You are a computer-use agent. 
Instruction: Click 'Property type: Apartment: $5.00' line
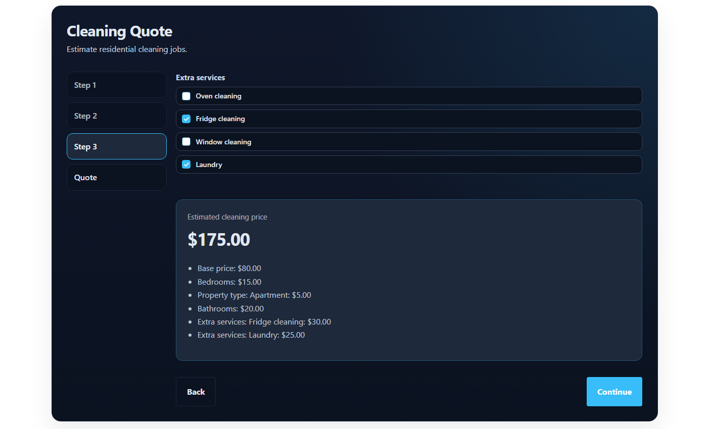pyautogui.click(x=254, y=295)
